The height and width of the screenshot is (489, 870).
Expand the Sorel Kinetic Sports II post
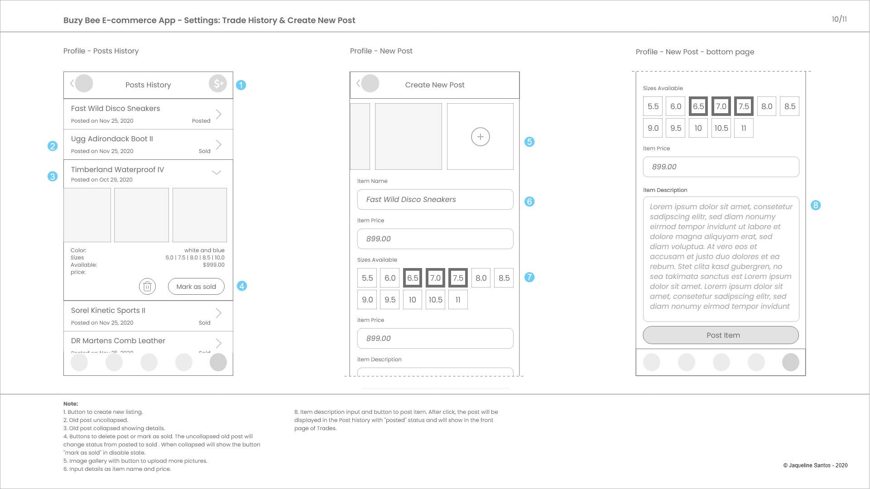pos(219,313)
